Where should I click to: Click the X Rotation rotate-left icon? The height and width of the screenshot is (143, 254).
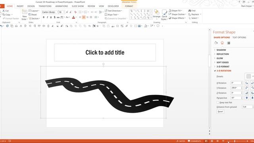[x=246, y=83]
